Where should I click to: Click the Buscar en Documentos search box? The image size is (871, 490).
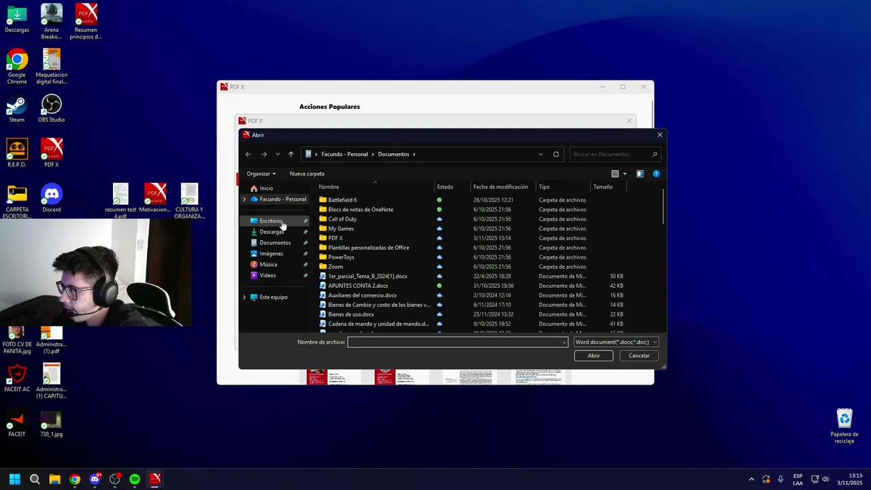[615, 154]
